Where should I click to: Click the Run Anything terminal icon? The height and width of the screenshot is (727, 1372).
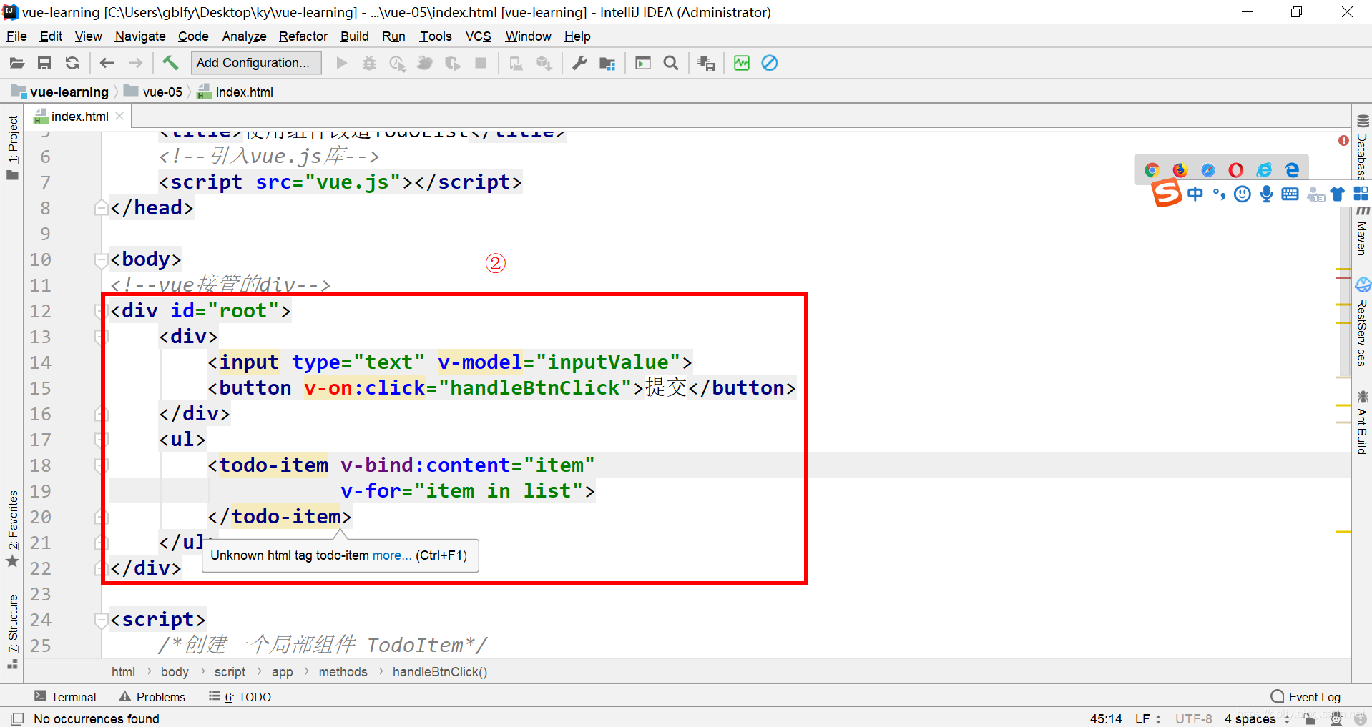point(643,63)
